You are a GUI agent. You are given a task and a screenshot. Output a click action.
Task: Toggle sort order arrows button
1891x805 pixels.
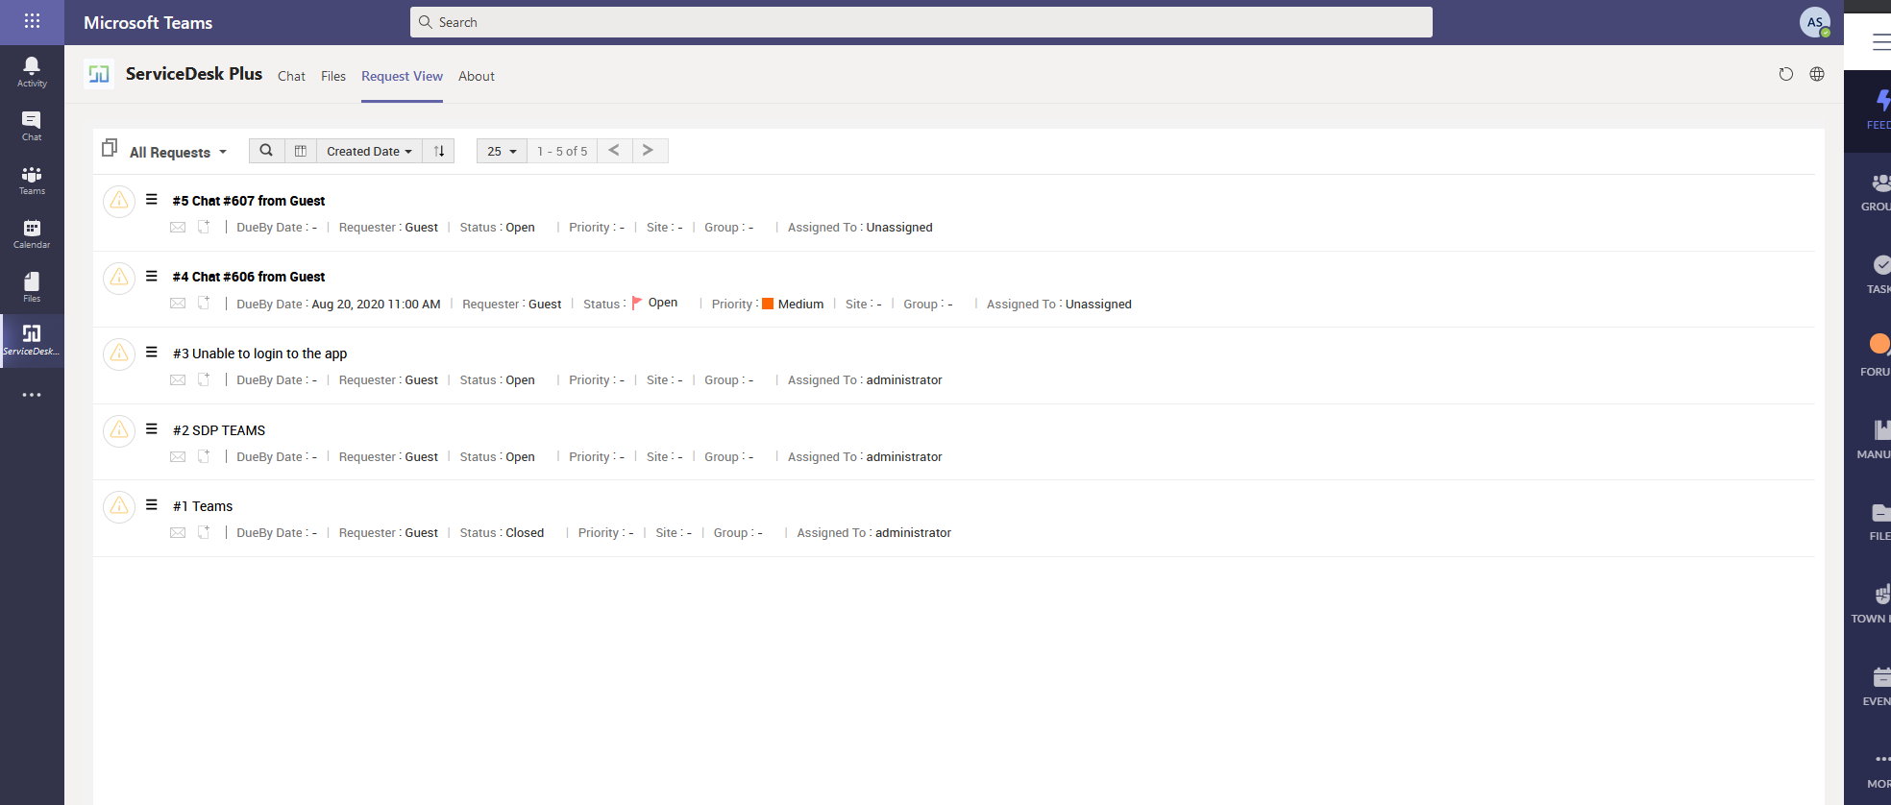438,151
